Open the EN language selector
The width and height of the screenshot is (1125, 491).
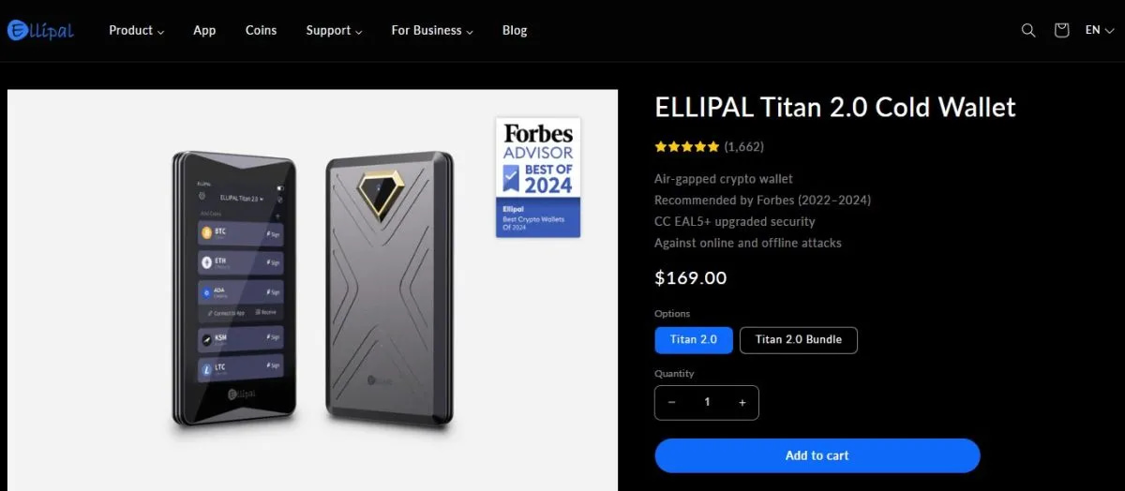coord(1098,30)
